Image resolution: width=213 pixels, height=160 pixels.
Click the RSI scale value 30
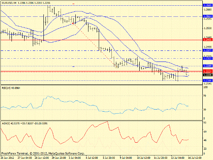tap(205, 110)
